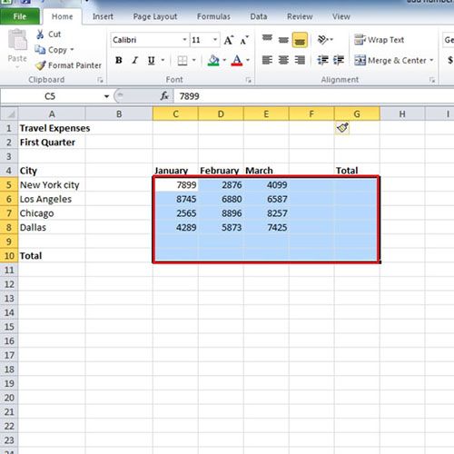Select the cell containing 7425
The width and height of the screenshot is (454, 454).
(266, 228)
